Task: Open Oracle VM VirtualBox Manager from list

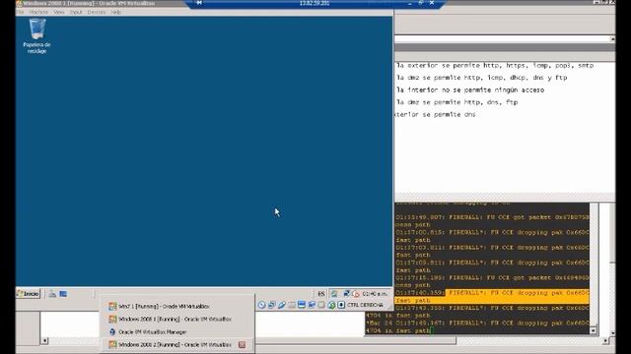Action: (x=177, y=332)
